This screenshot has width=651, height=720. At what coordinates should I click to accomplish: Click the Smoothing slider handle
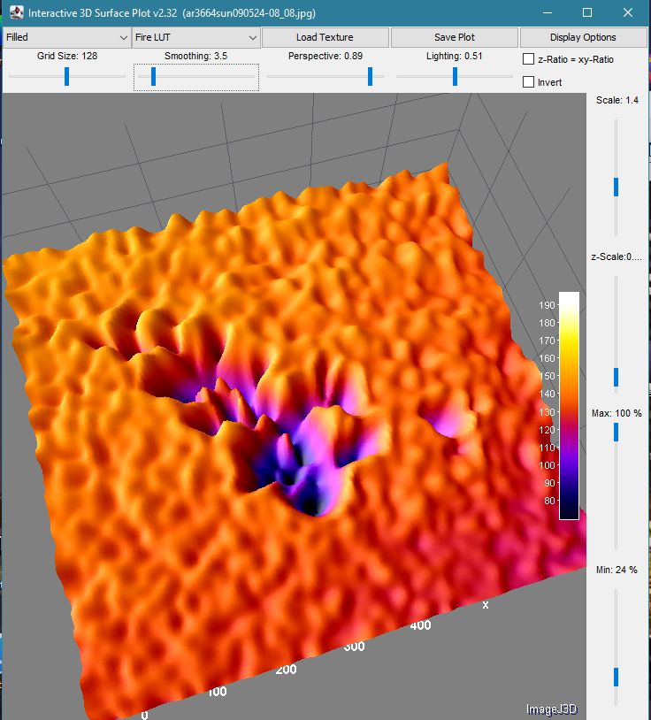click(153, 77)
